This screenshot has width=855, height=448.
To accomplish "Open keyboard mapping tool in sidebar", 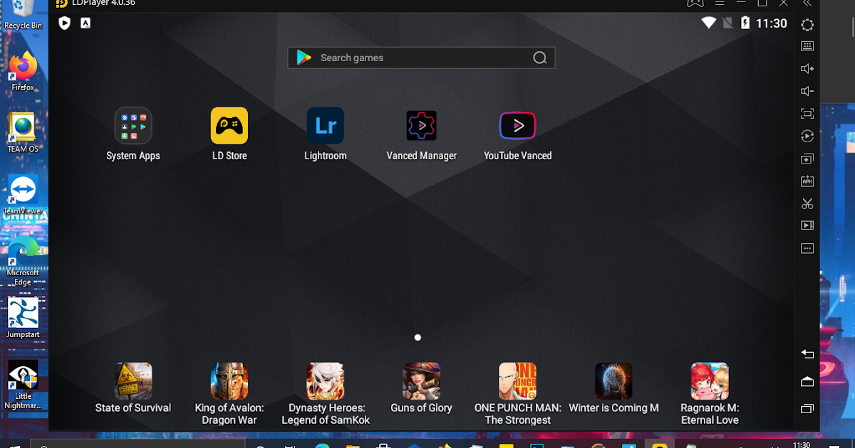I will pyautogui.click(x=807, y=46).
